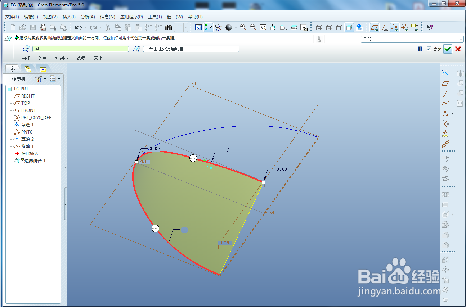Switch to Wireframe display icon
466x307 pixels.
(319, 27)
